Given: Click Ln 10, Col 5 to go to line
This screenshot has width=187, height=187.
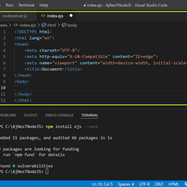Looking at the screenshot, I should tap(103, 184).
